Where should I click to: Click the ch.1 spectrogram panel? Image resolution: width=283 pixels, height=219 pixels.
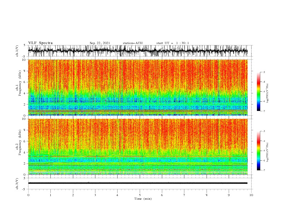tap(138, 87)
